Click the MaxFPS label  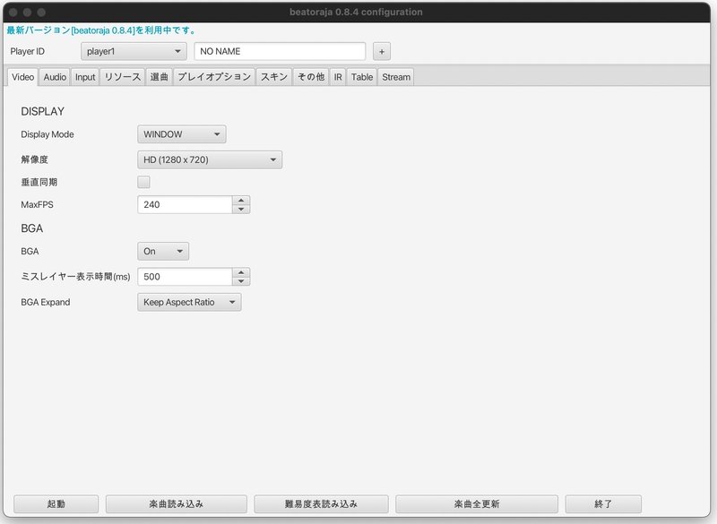(37, 204)
